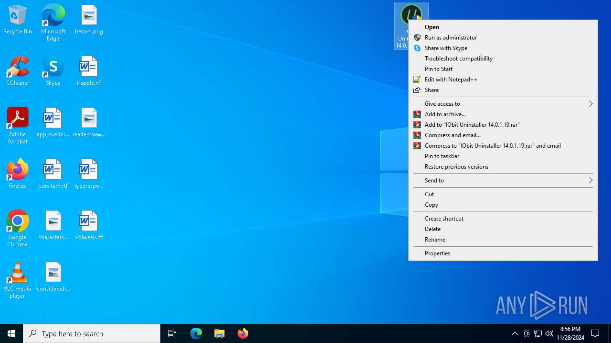
Task: Open the Recycle Bin desktop icon
Action: coord(17,20)
